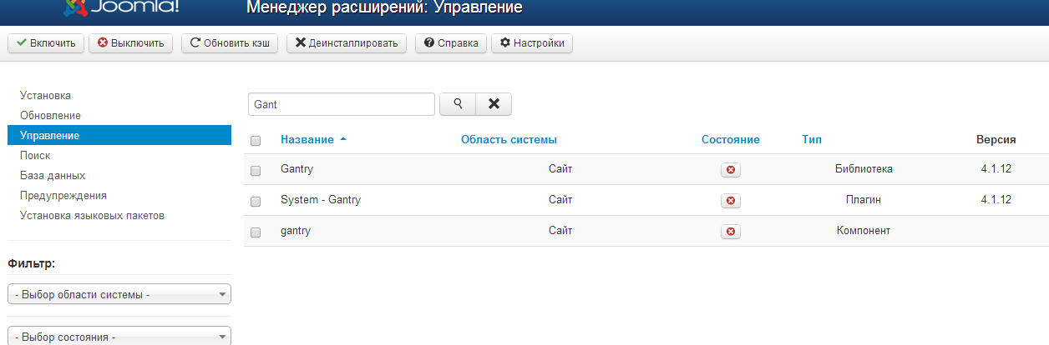Open Установка in the sidebar menu
This screenshot has height=345, width=1049.
click(x=46, y=96)
